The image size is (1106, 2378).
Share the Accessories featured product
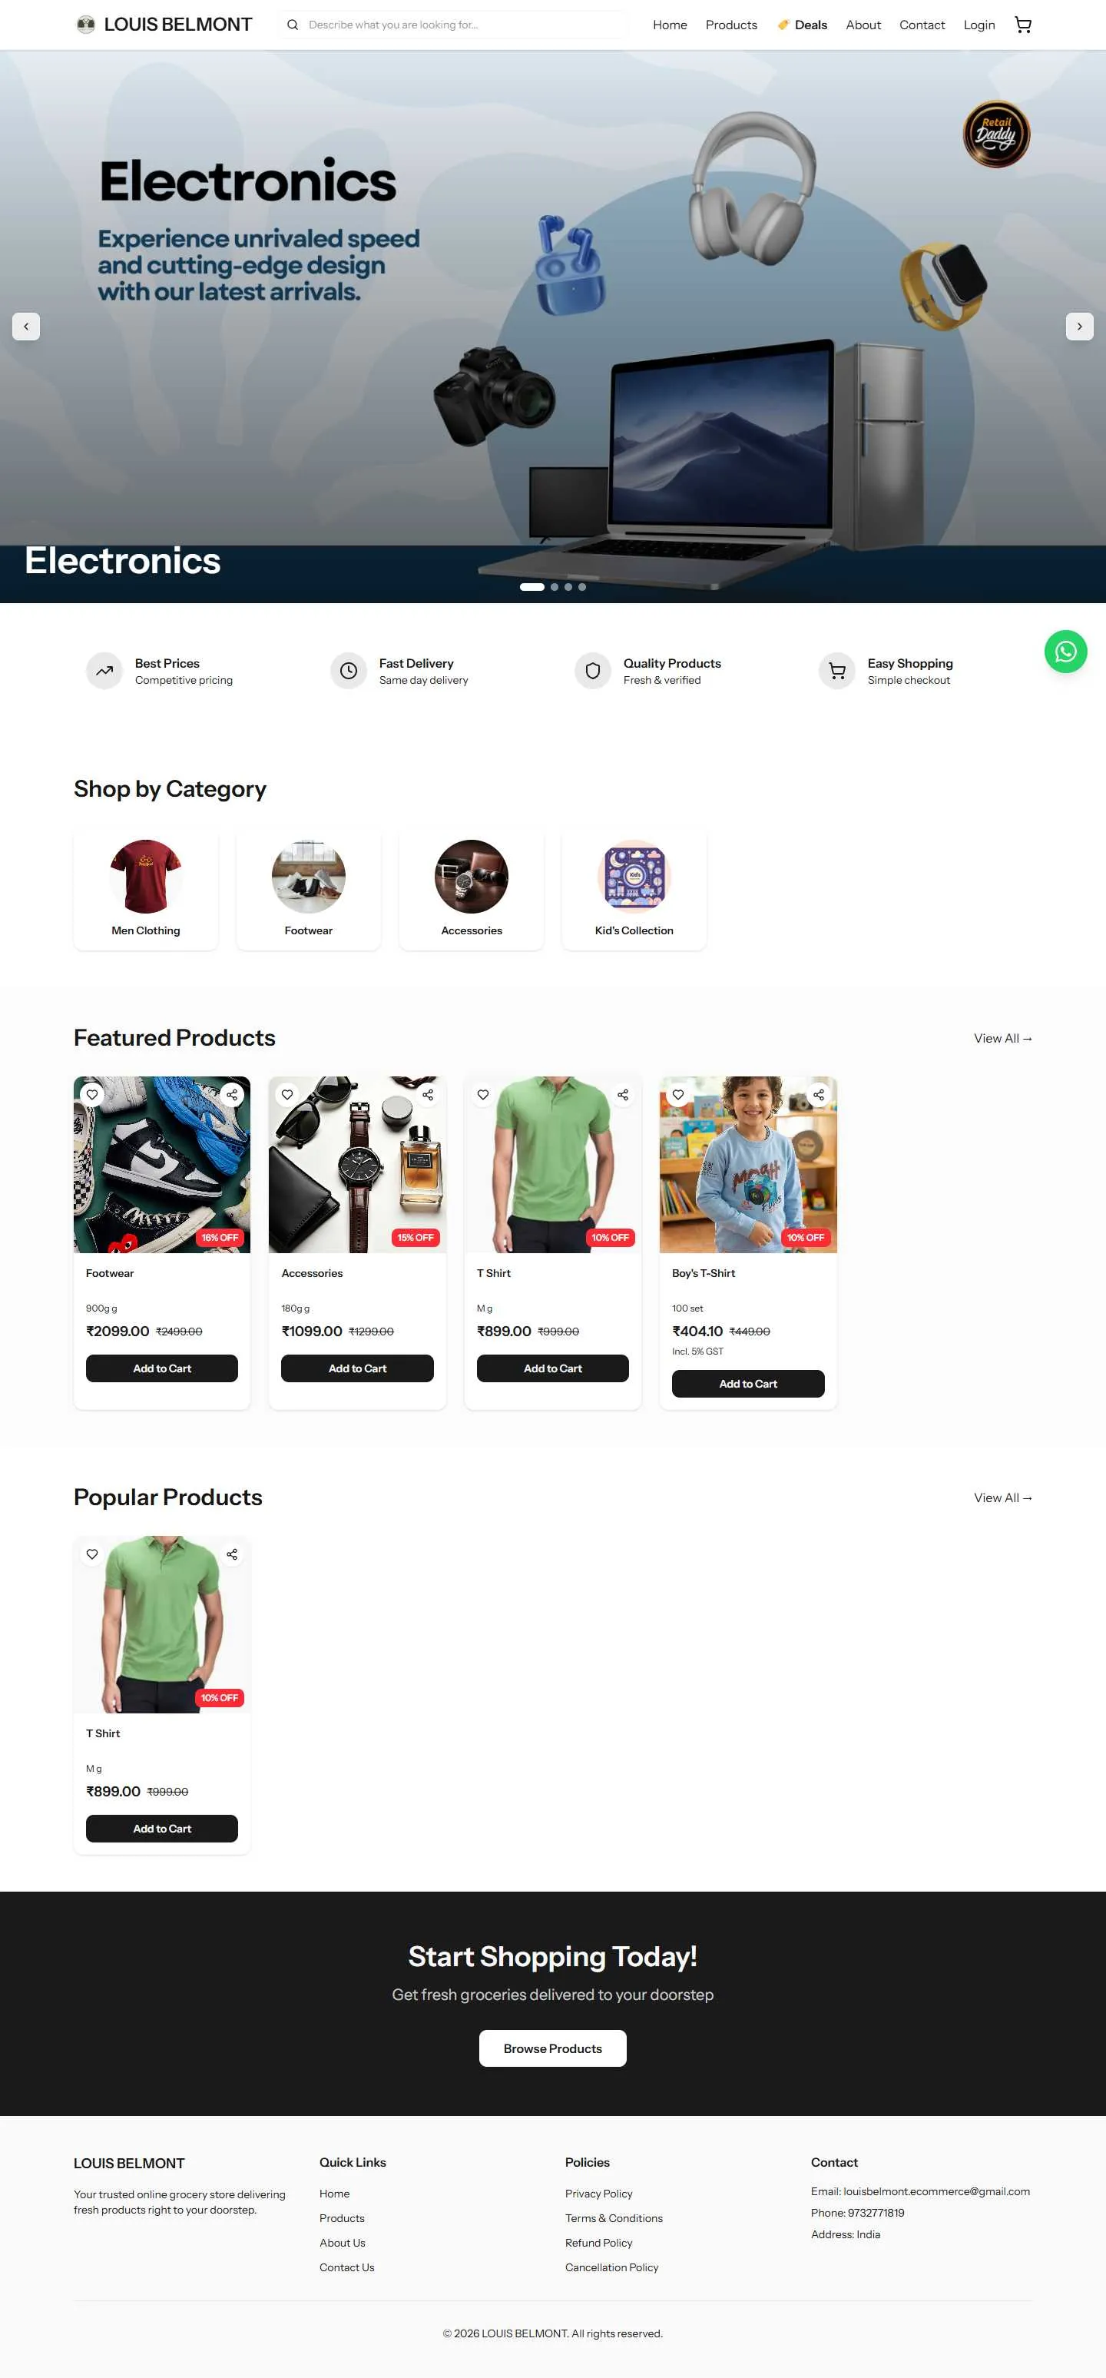pyautogui.click(x=428, y=1094)
